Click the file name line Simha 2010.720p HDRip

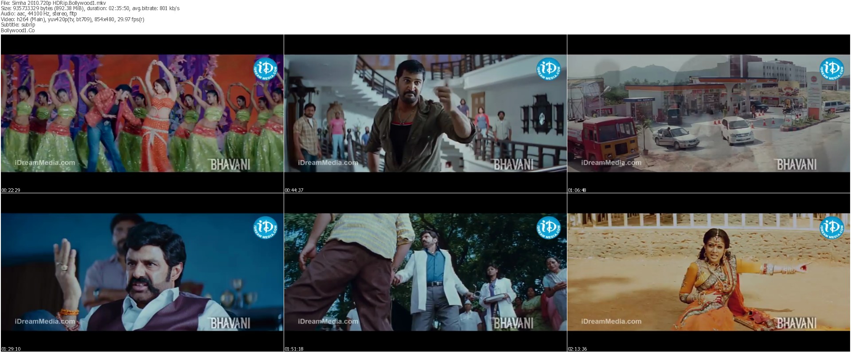coord(53,3)
